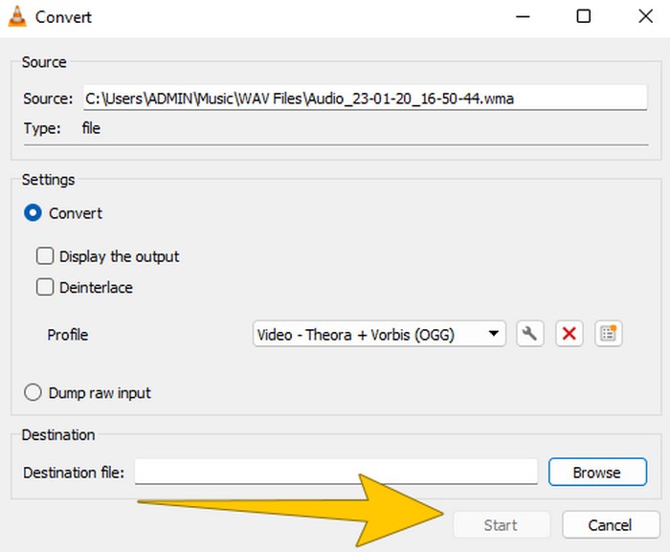Cancel the convert dialog
Image resolution: width=670 pixels, height=552 pixels.
point(611,524)
